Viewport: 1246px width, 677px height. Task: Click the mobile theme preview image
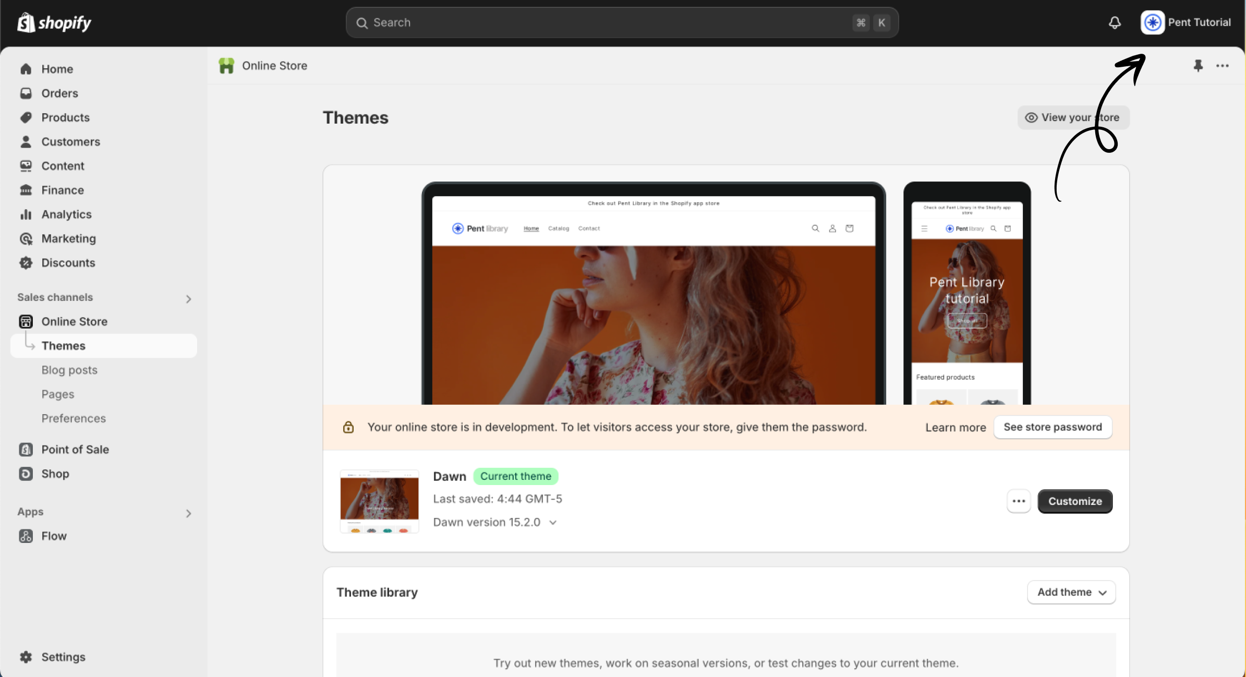(x=967, y=294)
